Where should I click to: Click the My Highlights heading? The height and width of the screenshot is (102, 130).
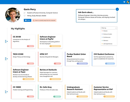(x=18, y=29)
